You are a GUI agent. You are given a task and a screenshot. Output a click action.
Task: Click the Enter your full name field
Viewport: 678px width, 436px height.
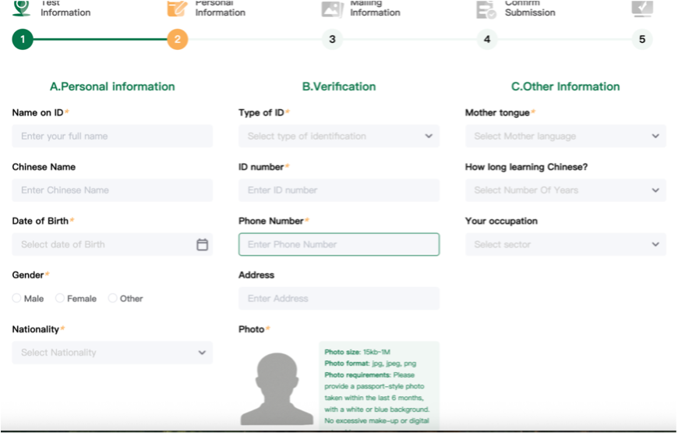point(112,136)
